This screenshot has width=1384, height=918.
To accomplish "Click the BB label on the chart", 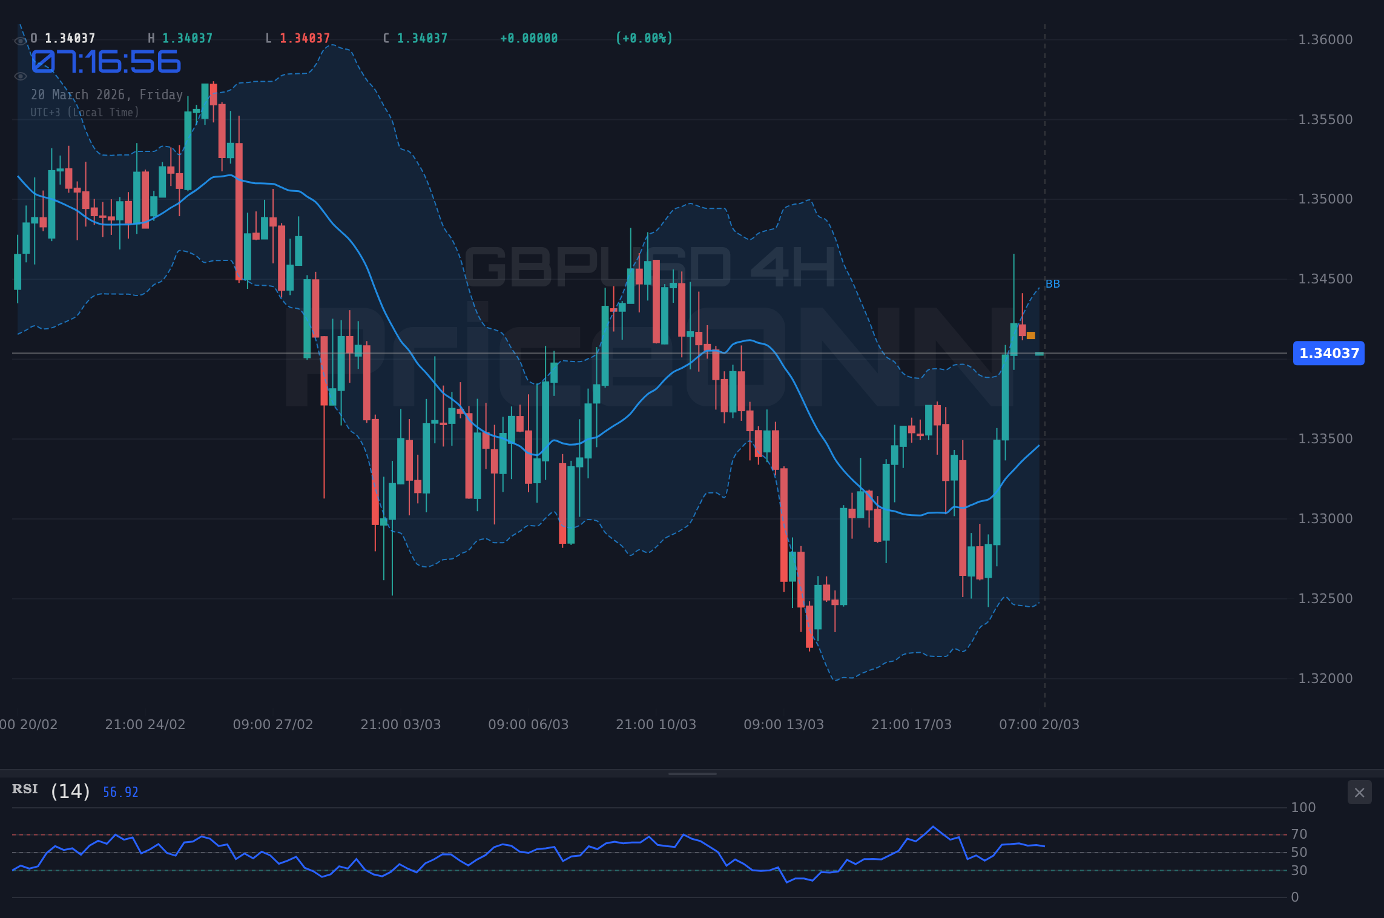I will pos(1052,283).
